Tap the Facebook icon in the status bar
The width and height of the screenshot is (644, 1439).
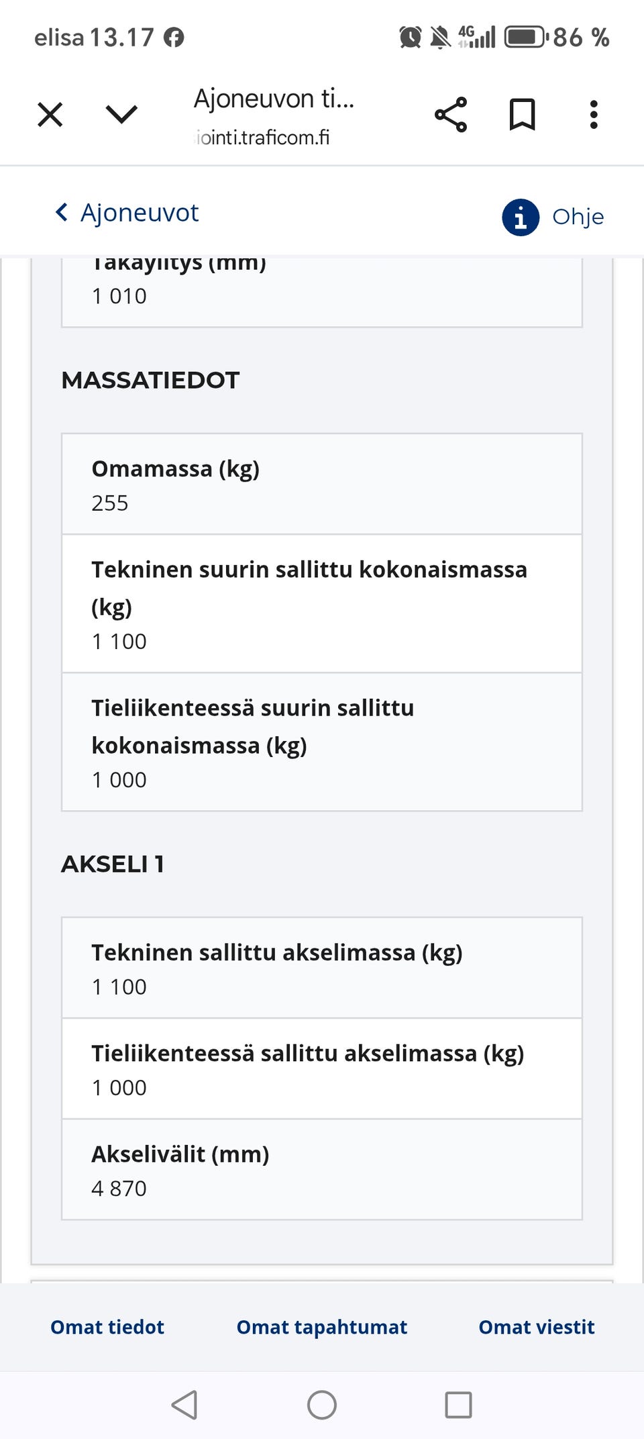click(176, 38)
